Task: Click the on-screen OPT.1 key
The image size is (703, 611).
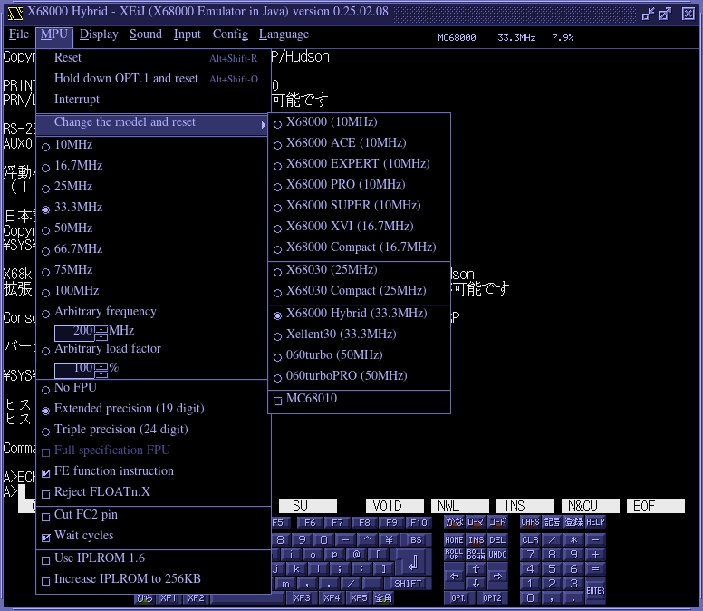Action: click(459, 598)
